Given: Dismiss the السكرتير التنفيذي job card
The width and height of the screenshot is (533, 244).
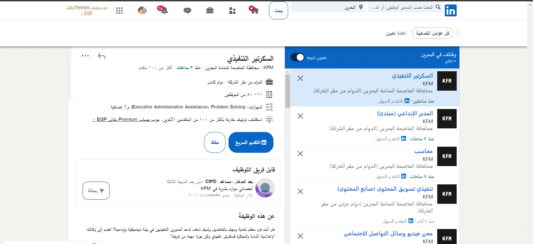Looking at the screenshot, I should pyautogui.click(x=300, y=78).
